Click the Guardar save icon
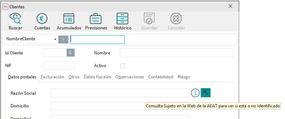 coord(149,21)
